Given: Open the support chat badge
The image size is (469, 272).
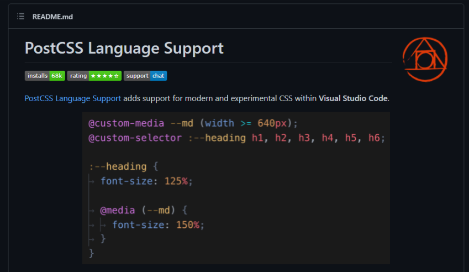Looking at the screenshot, I should [x=145, y=76].
